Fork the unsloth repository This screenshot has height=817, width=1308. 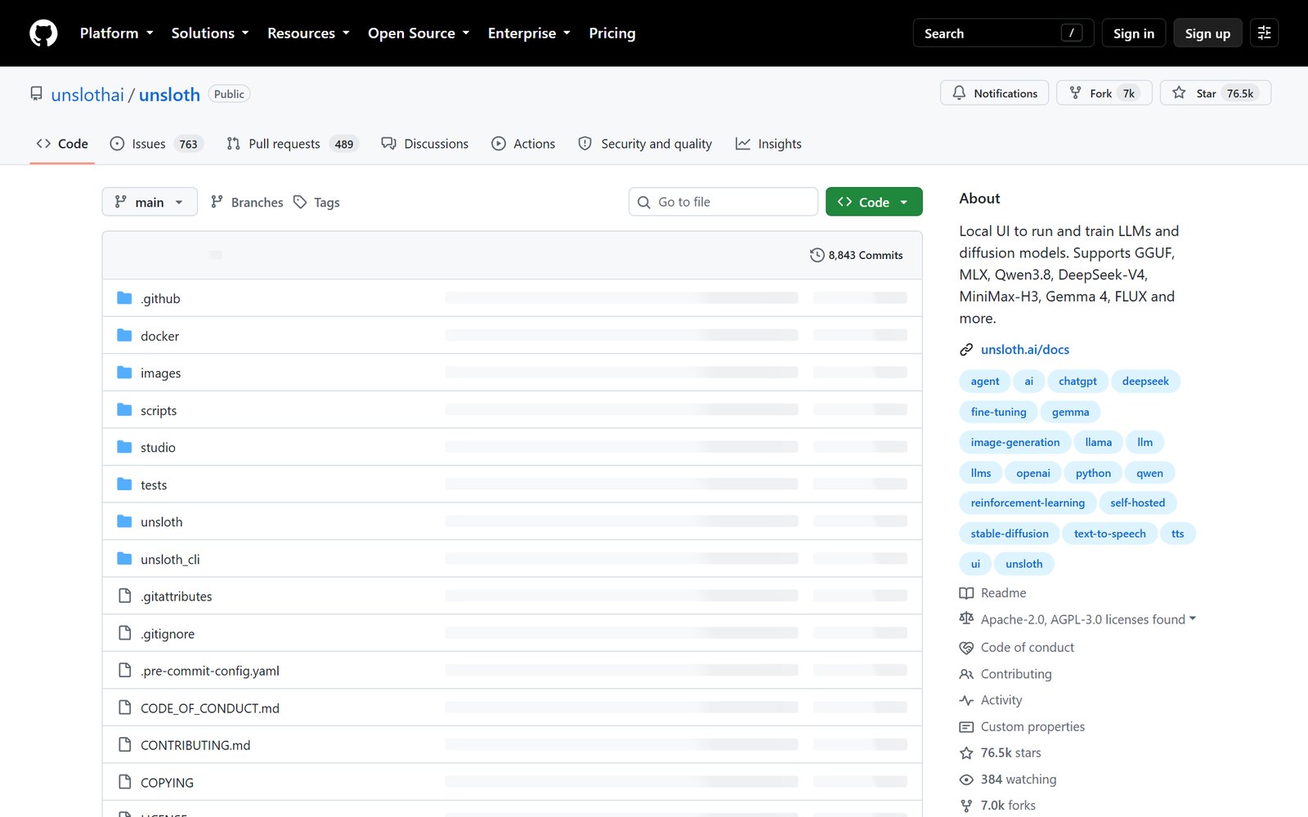(x=1104, y=93)
